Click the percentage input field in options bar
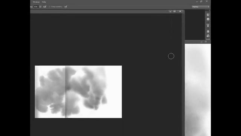 click(x=36, y=7)
